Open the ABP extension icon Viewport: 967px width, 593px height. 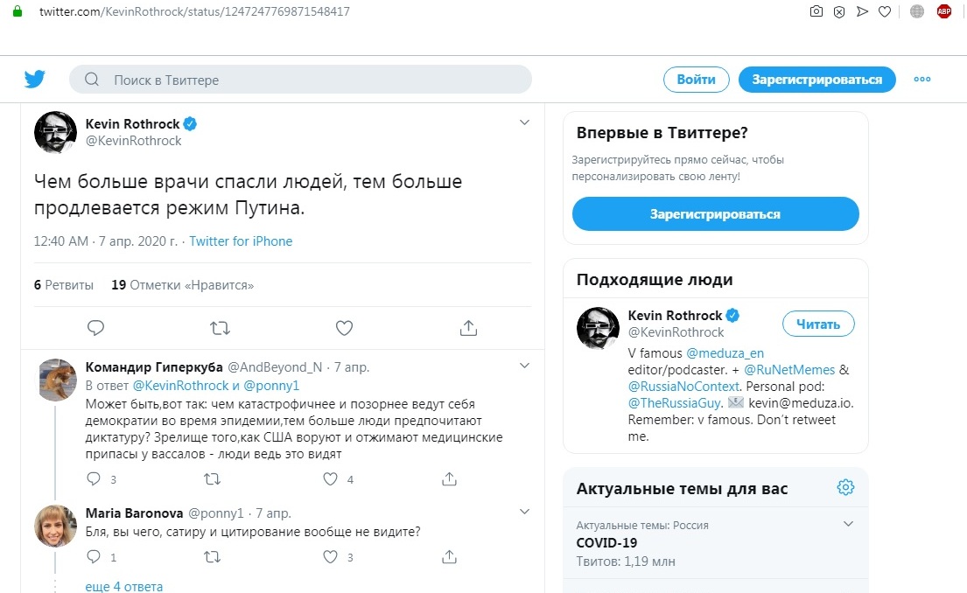pos(943,11)
